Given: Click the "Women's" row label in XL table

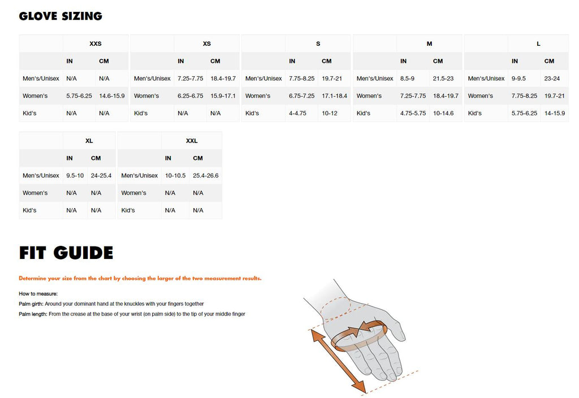Looking at the screenshot, I should pos(35,193).
